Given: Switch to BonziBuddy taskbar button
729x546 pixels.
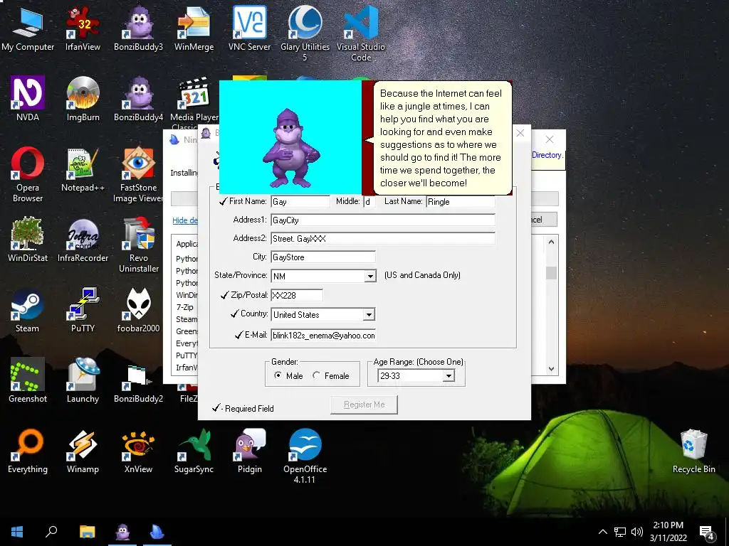Looking at the screenshot, I should click(122, 532).
